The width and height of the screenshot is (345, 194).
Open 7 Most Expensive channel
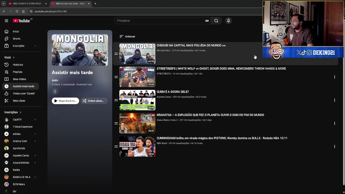(x=21, y=127)
